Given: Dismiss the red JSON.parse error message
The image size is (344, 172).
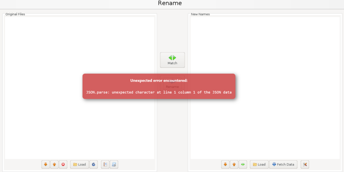Looking at the screenshot, I should [x=159, y=86].
